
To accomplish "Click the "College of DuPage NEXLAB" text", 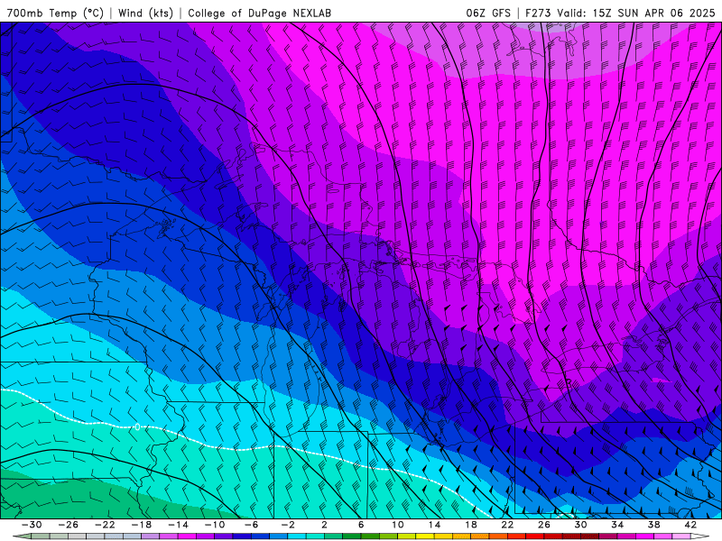I will [x=259, y=14].
